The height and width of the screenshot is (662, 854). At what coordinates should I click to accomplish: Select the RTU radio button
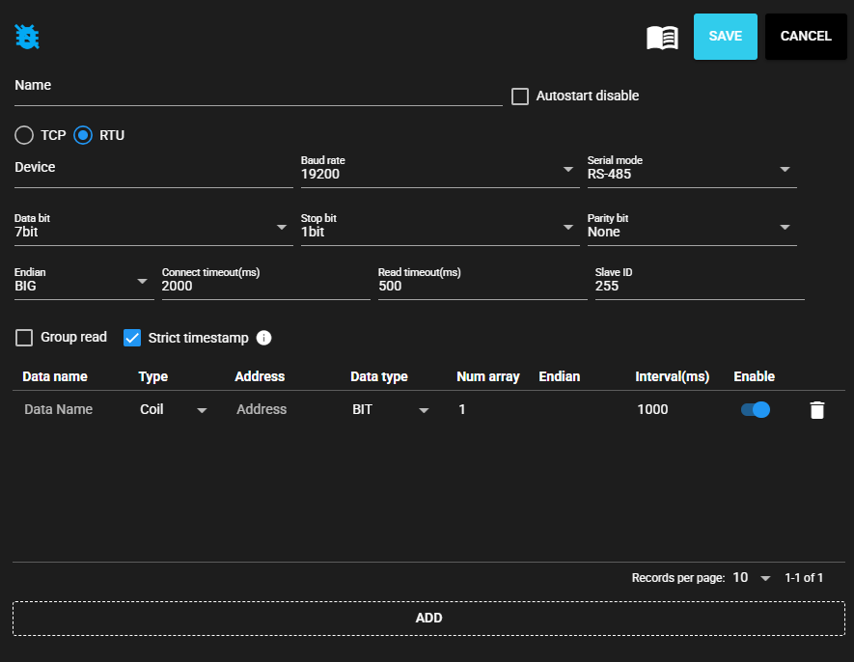pyautogui.click(x=83, y=135)
